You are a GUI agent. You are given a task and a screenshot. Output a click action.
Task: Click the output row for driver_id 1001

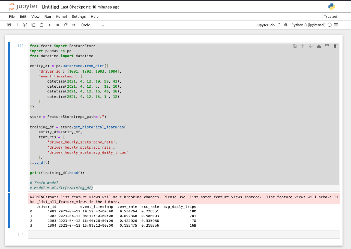[x=113, y=211]
